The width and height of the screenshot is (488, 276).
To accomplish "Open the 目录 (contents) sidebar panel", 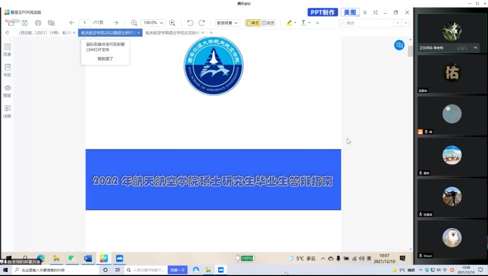I will (7, 50).
